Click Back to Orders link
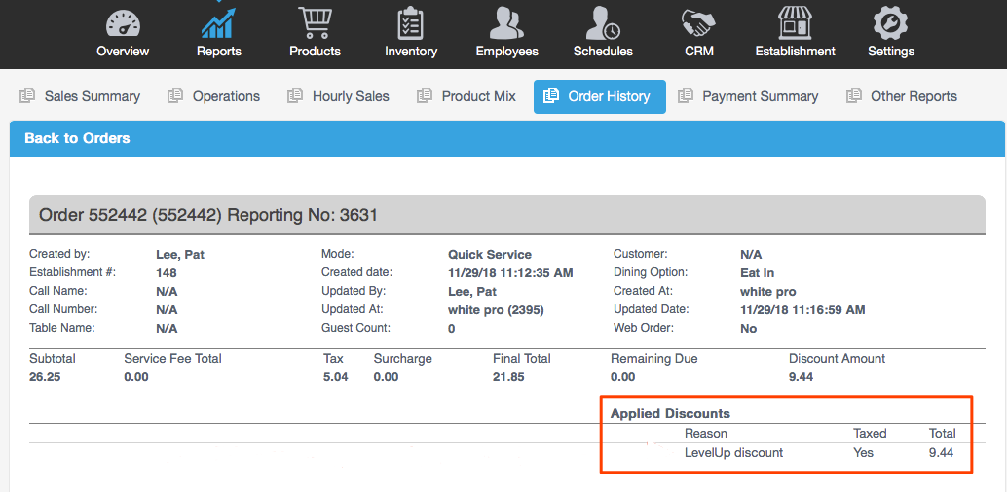The image size is (1007, 492). (x=77, y=138)
